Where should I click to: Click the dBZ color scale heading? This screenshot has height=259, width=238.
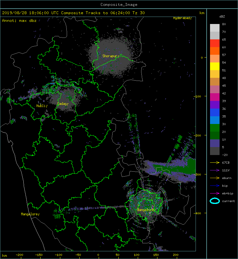pyautogui.click(x=222, y=17)
